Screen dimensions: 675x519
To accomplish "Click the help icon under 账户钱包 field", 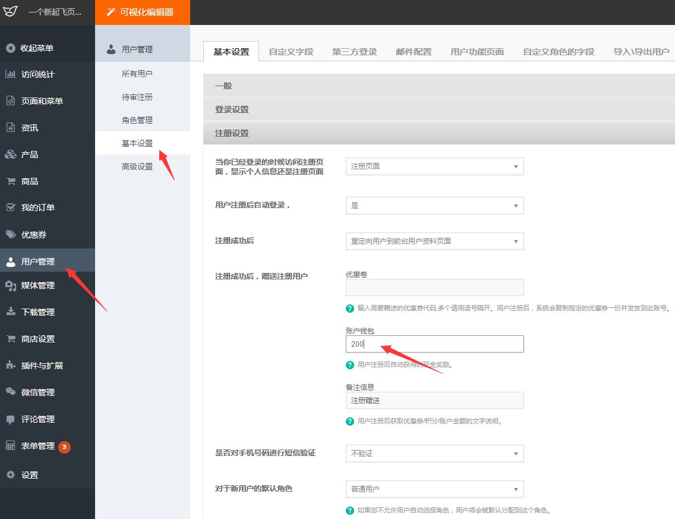I will pyautogui.click(x=350, y=365).
